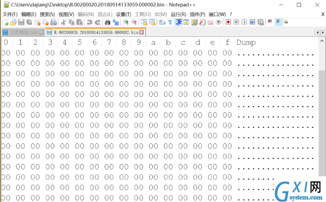Click the Copy toolbar icon
This screenshot has width=326, height=202.
pos(72,22)
